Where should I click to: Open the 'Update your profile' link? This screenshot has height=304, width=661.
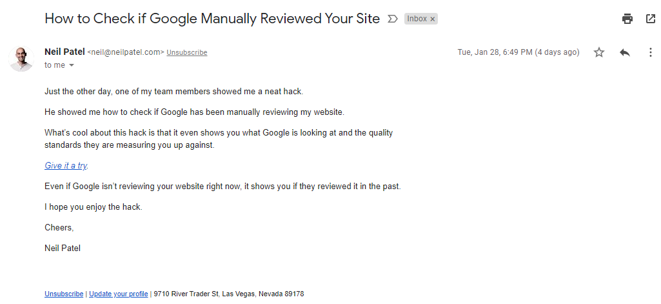119,294
